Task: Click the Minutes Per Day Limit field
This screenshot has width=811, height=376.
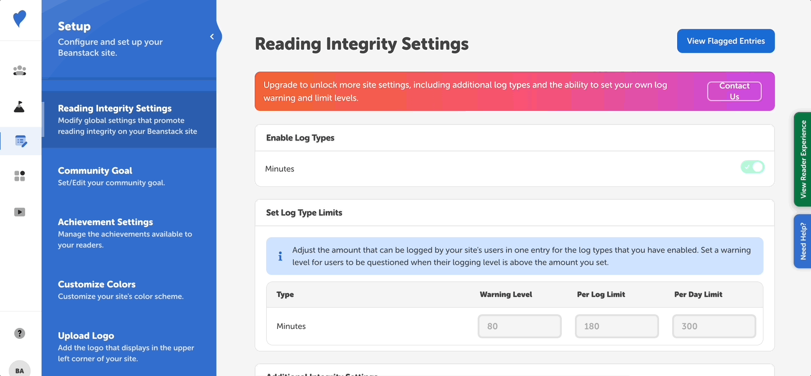Action: (714, 326)
